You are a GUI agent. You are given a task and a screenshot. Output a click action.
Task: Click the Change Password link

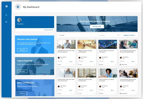48,30
